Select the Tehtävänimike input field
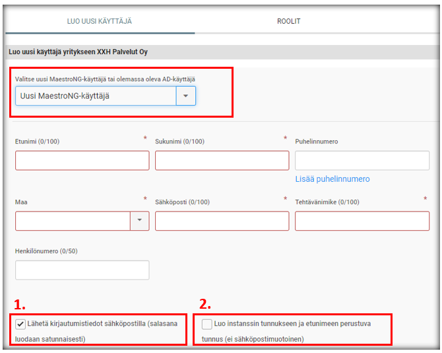442x353 pixels. point(362,221)
